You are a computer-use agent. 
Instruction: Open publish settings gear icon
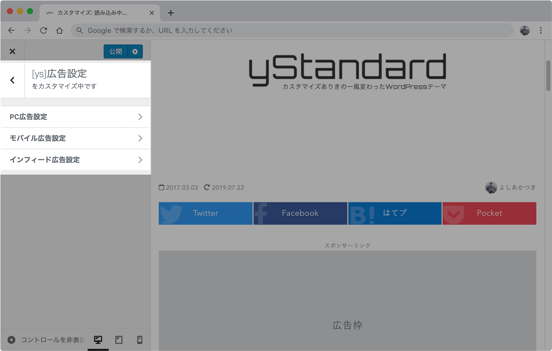[135, 52]
